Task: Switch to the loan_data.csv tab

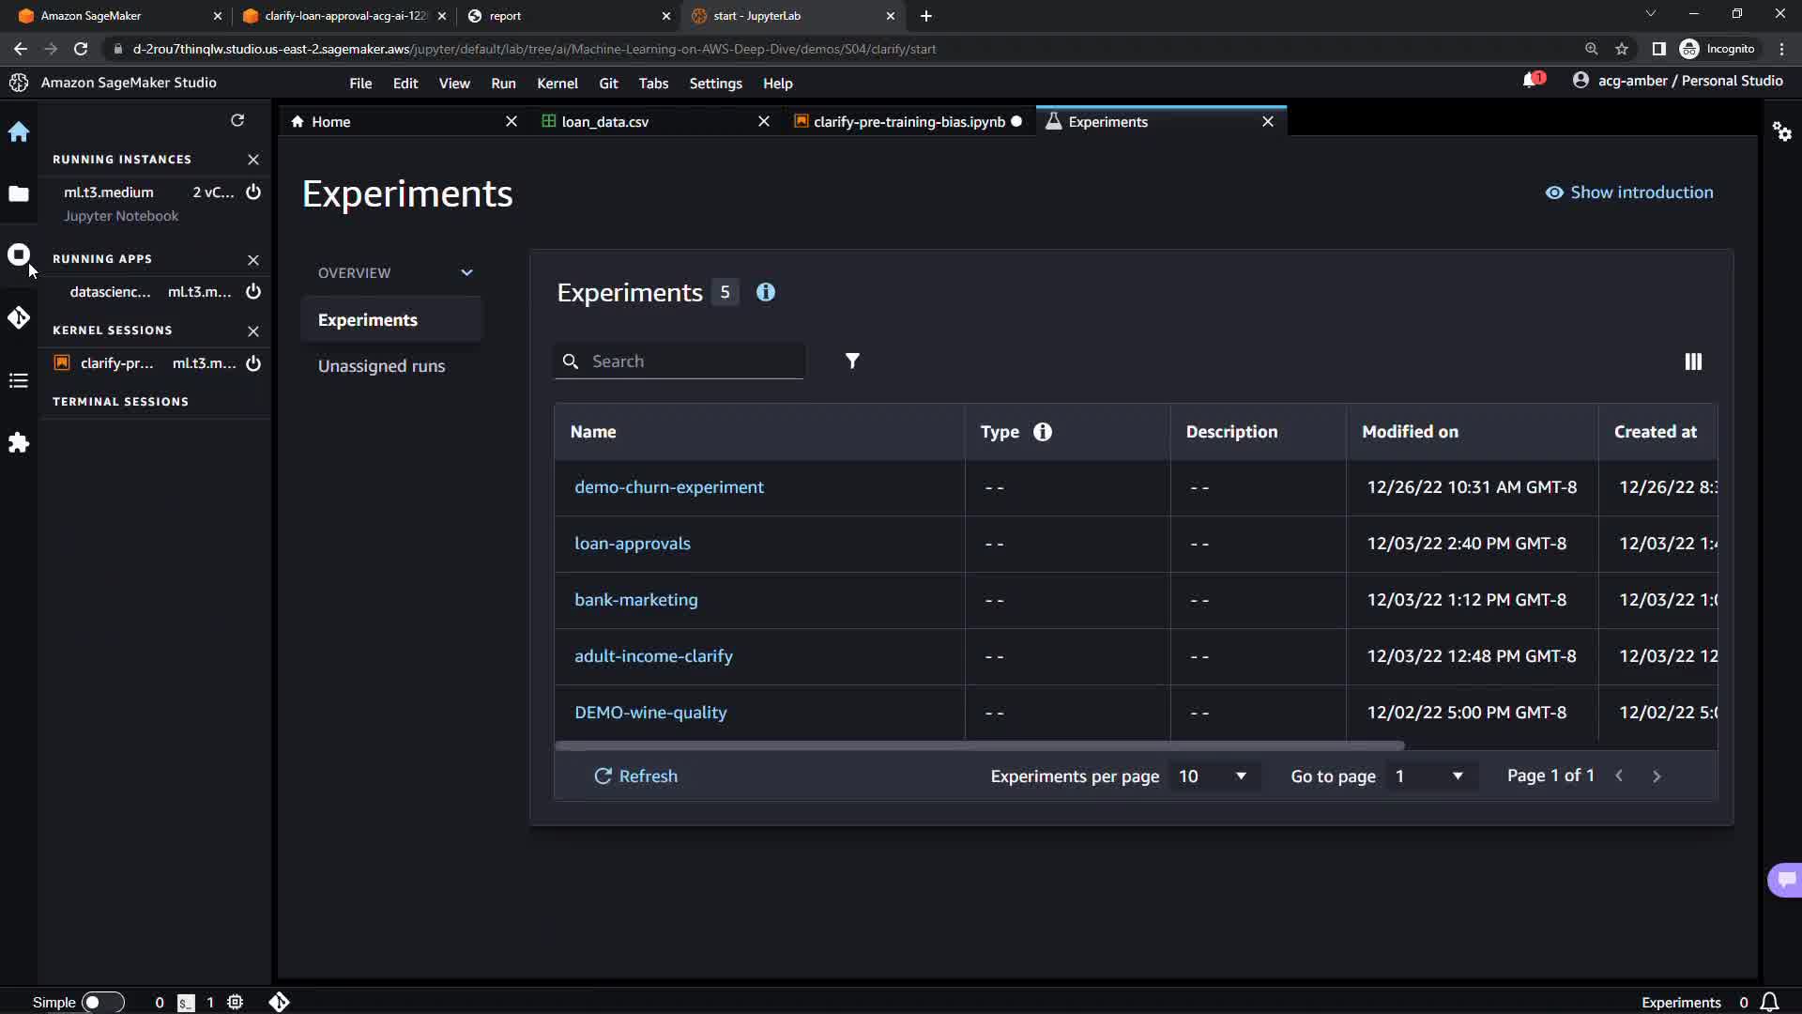Action: point(604,122)
